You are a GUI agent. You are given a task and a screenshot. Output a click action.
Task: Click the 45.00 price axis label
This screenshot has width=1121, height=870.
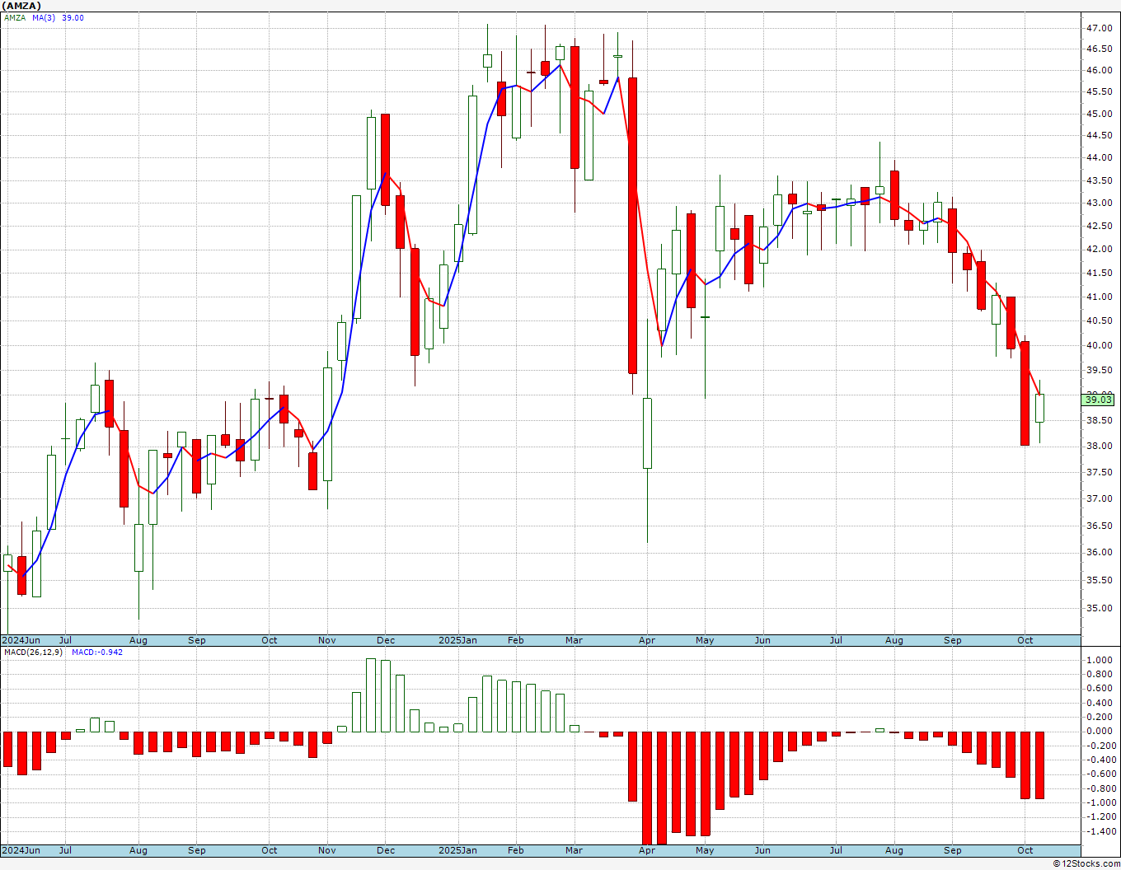(1100, 114)
